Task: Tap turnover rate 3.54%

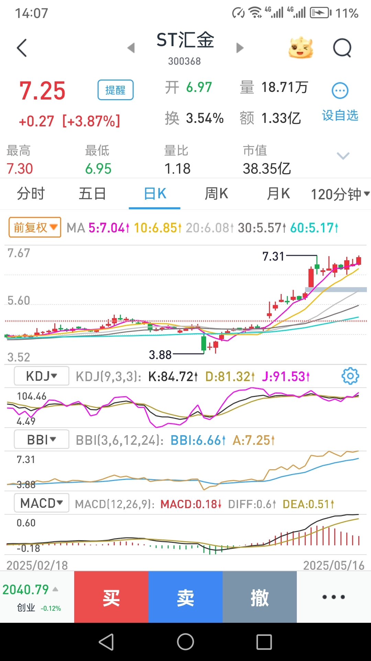Action: pyautogui.click(x=205, y=118)
